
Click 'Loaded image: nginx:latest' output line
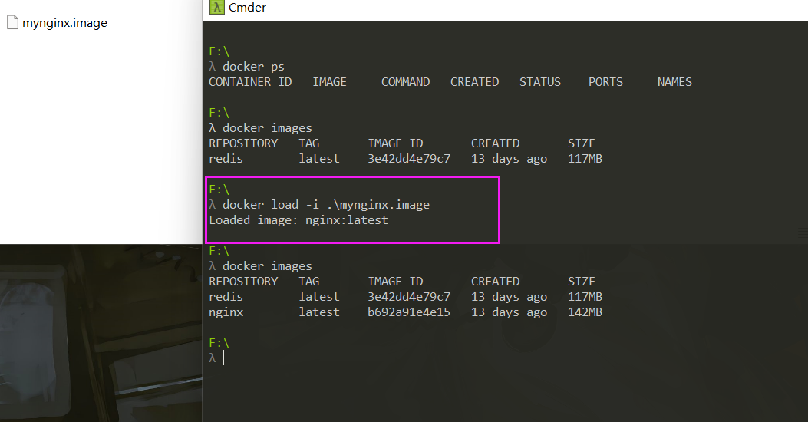[298, 220]
